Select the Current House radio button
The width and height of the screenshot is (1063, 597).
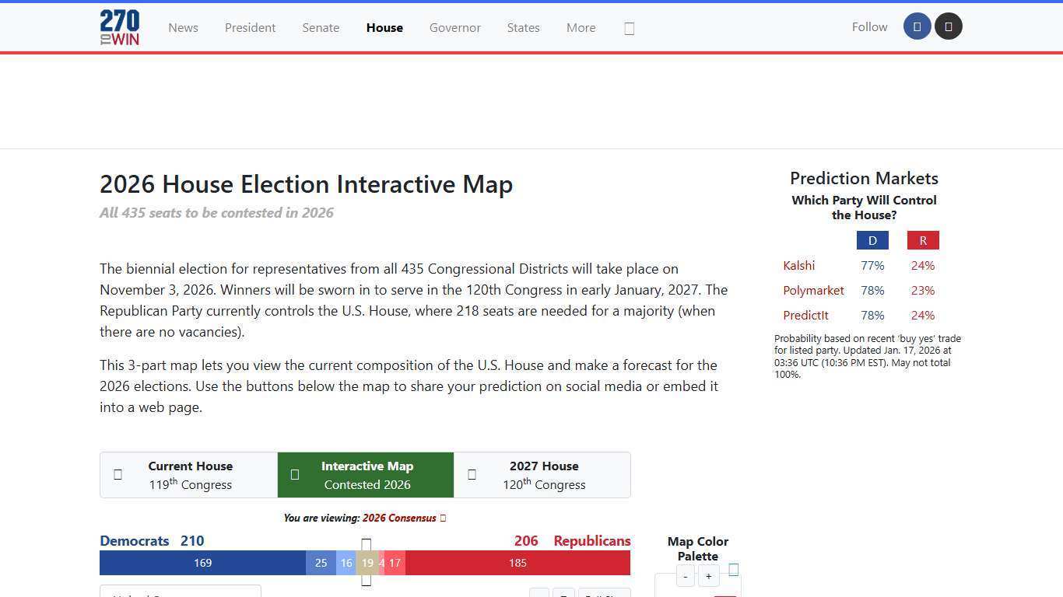click(118, 474)
